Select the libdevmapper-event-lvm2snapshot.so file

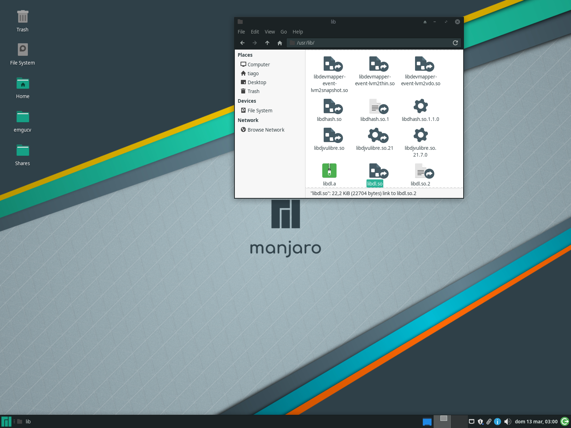tap(333, 64)
